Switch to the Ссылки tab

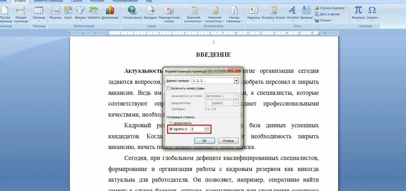click(x=77, y=1)
